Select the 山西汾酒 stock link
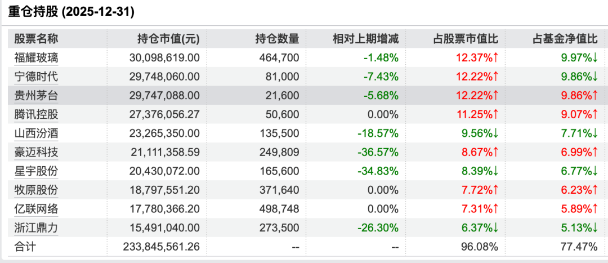The image size is (608, 263). coord(36,133)
